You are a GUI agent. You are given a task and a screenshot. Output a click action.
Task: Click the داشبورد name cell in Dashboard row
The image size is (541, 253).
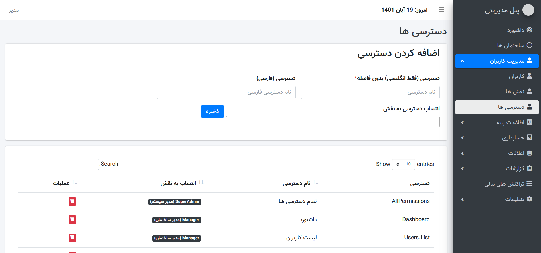coord(308,219)
